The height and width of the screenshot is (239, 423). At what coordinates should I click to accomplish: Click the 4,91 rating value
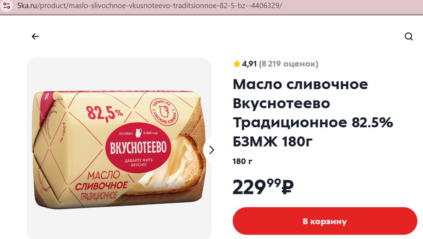(249, 64)
